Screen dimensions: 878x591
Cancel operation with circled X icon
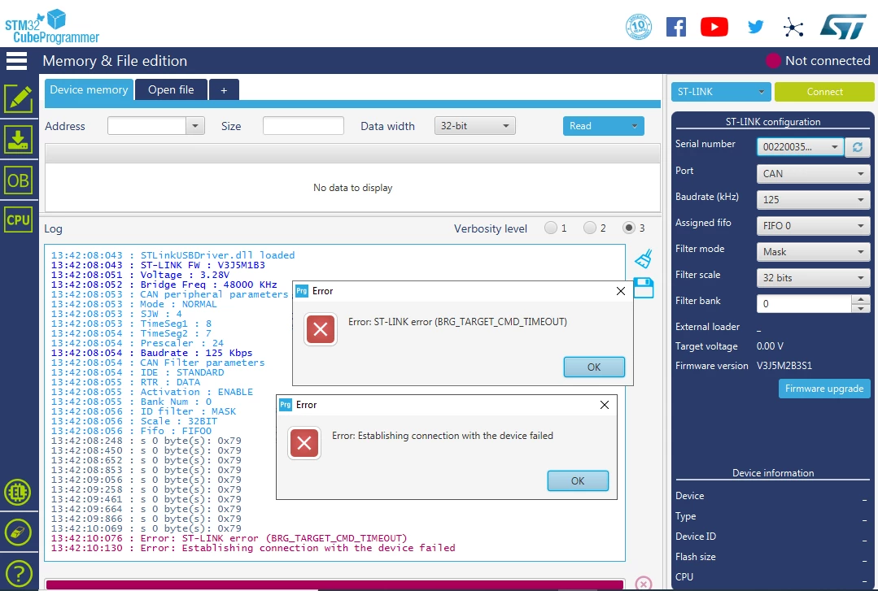tap(644, 583)
